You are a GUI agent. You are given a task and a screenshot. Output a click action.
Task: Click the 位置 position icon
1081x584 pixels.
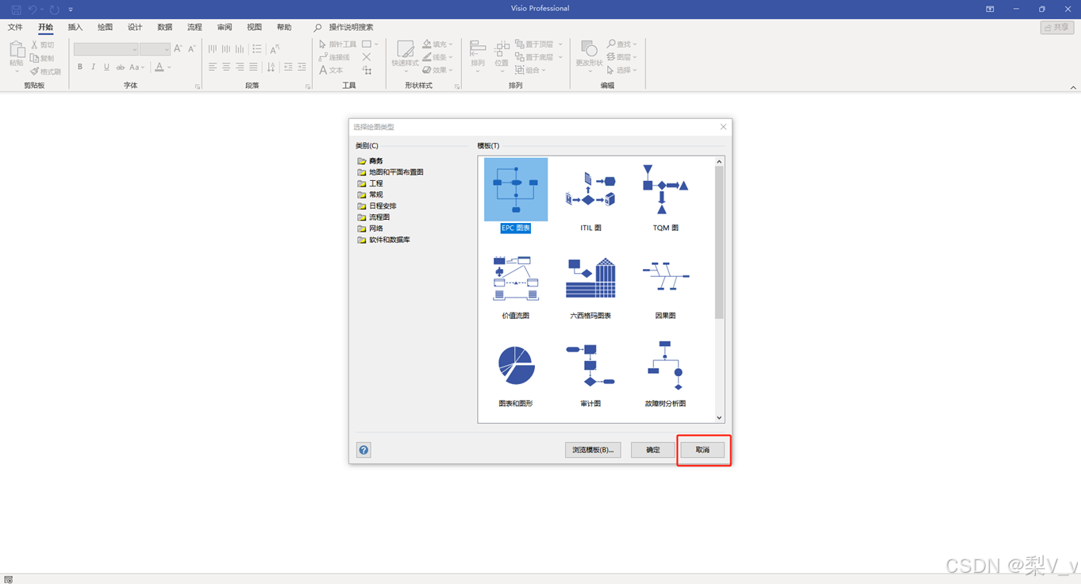pos(502,49)
